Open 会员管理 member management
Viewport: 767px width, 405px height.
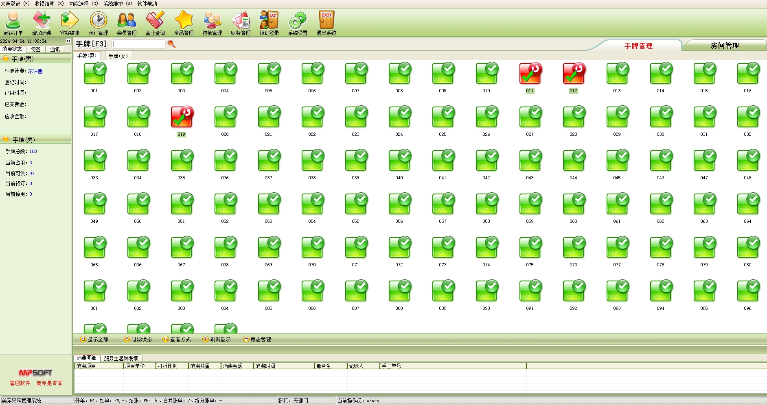[x=127, y=24]
